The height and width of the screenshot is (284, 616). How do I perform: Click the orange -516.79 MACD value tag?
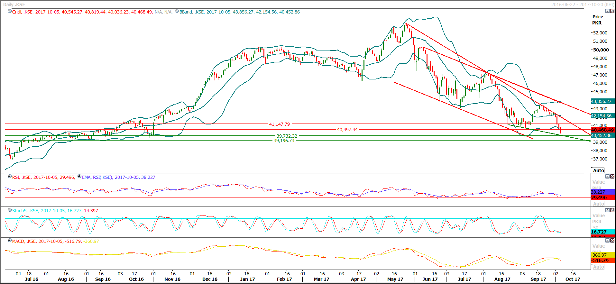pos(603,261)
